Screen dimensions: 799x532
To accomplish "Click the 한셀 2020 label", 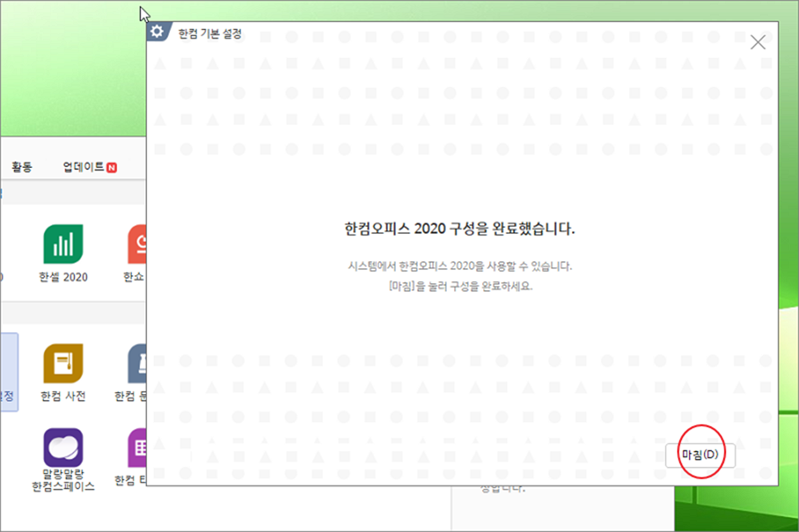I will 63,277.
